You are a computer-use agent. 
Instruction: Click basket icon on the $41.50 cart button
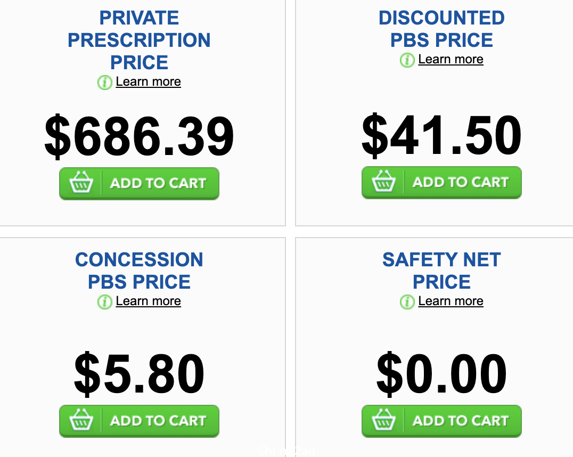(x=384, y=181)
